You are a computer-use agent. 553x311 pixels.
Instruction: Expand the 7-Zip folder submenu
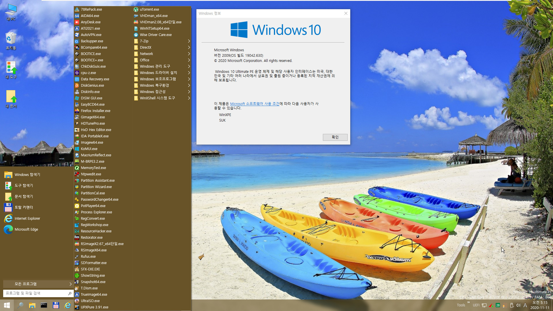[x=162, y=41]
